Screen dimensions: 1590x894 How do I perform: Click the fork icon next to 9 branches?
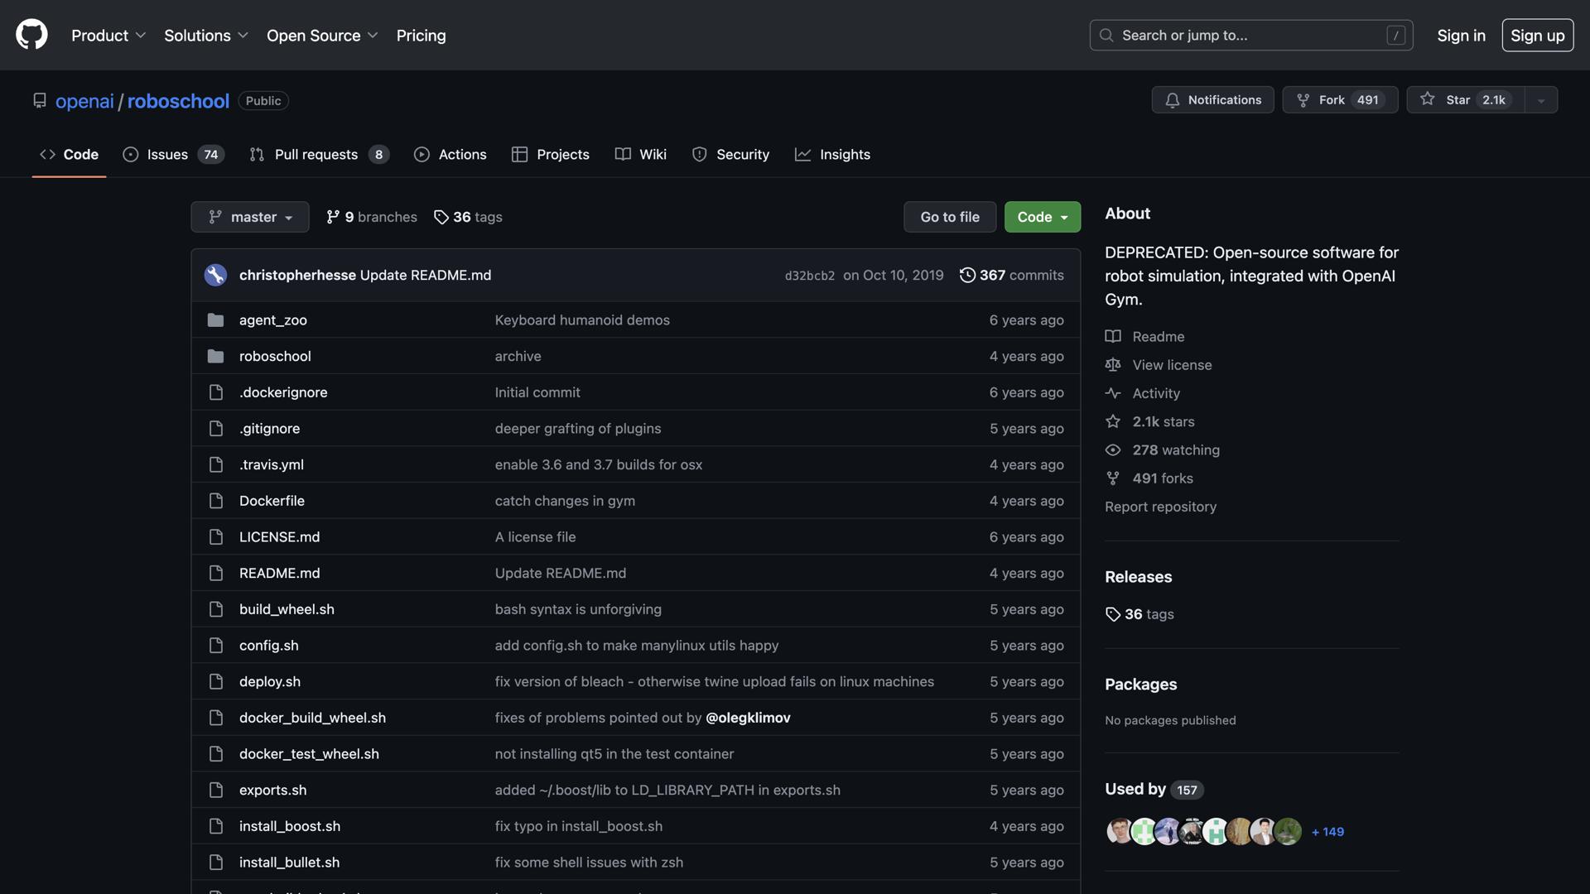pos(333,217)
